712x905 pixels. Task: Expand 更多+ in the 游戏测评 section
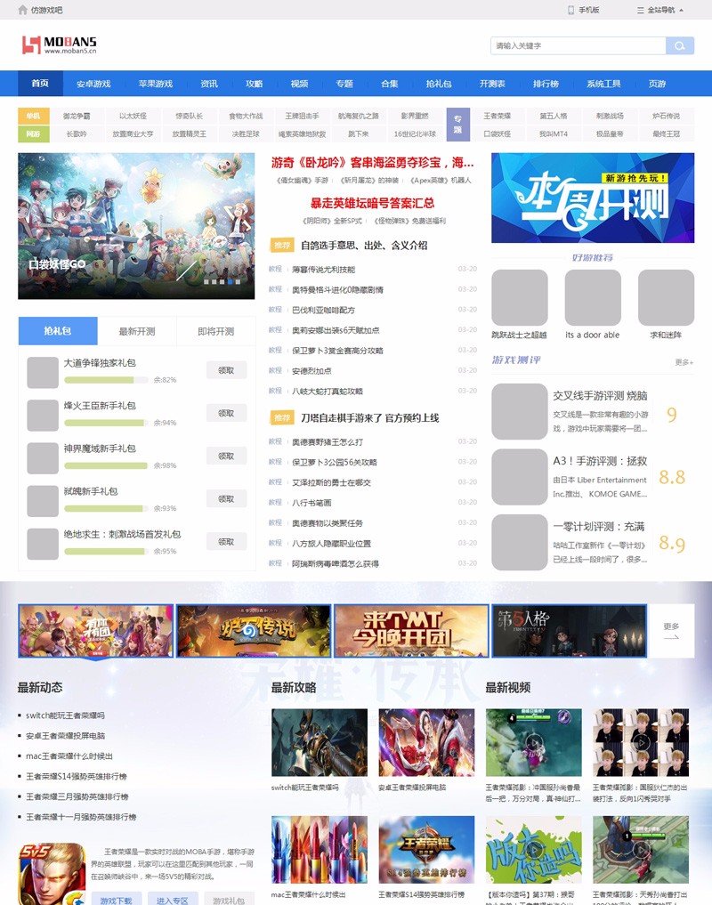pos(684,362)
